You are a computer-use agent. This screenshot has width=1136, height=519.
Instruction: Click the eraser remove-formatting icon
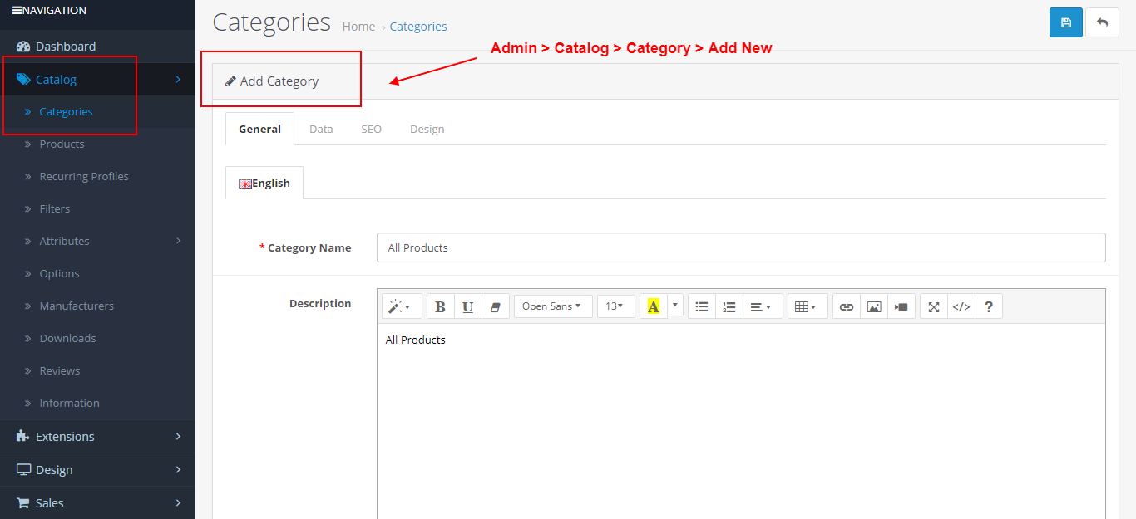tap(495, 306)
